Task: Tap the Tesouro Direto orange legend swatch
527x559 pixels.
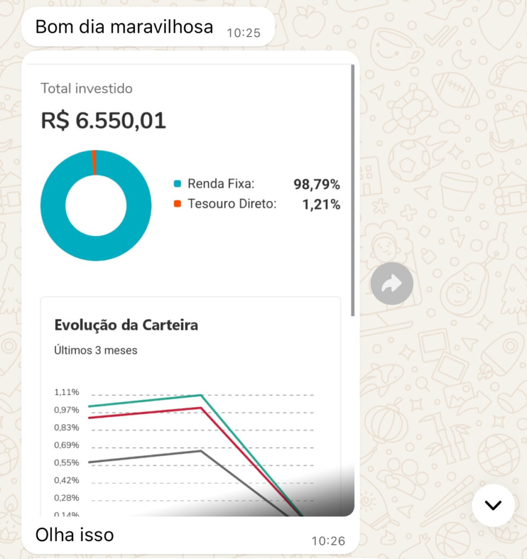Action: click(x=177, y=204)
